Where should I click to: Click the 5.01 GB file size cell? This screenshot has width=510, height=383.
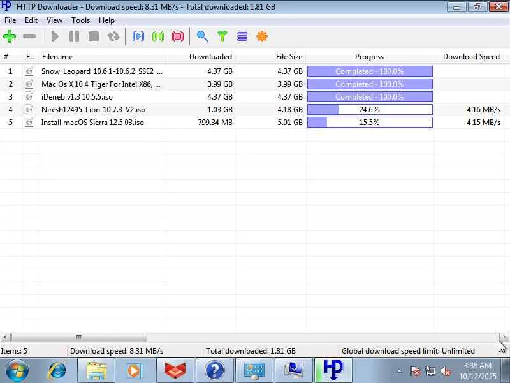pyautogui.click(x=290, y=123)
